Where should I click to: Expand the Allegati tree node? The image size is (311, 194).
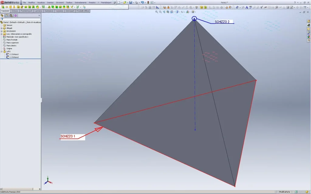click(x=2, y=28)
